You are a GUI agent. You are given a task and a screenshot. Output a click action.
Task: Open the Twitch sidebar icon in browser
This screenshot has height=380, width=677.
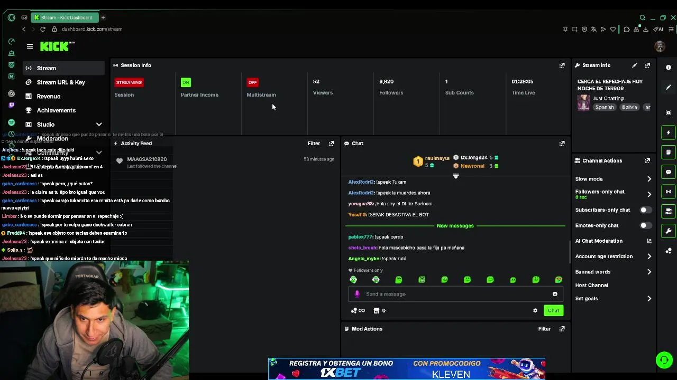tap(12, 105)
